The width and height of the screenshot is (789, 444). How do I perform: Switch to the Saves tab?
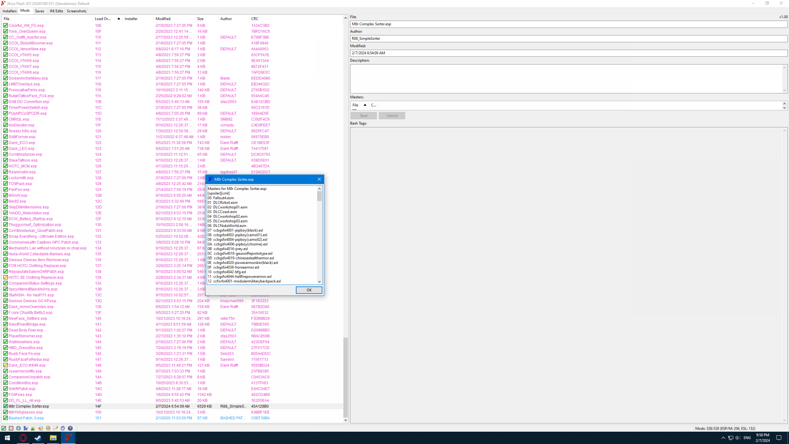click(39, 11)
